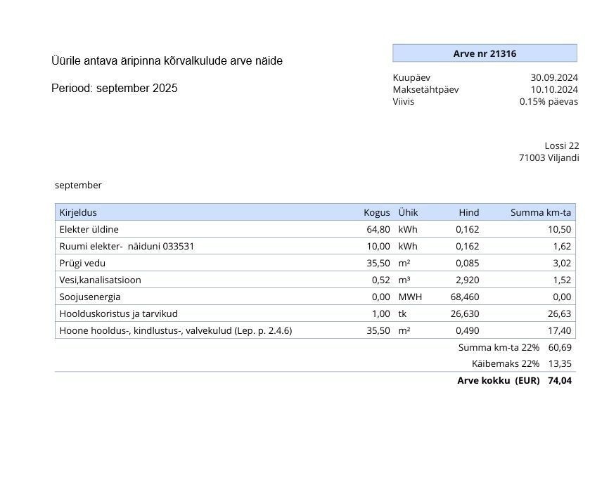Click the unit 'm³' in Vesi,kanalisatsioon row
The image size is (609, 499).
point(404,280)
